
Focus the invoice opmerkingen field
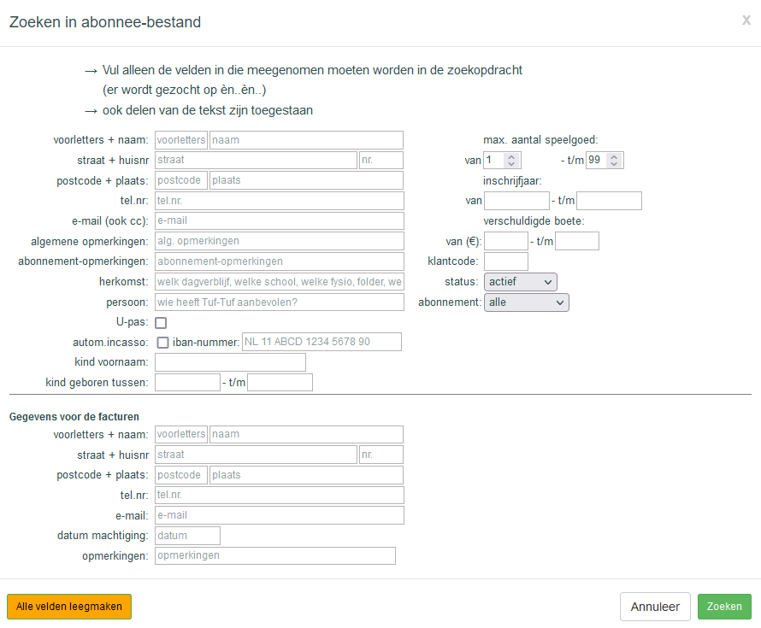(275, 555)
